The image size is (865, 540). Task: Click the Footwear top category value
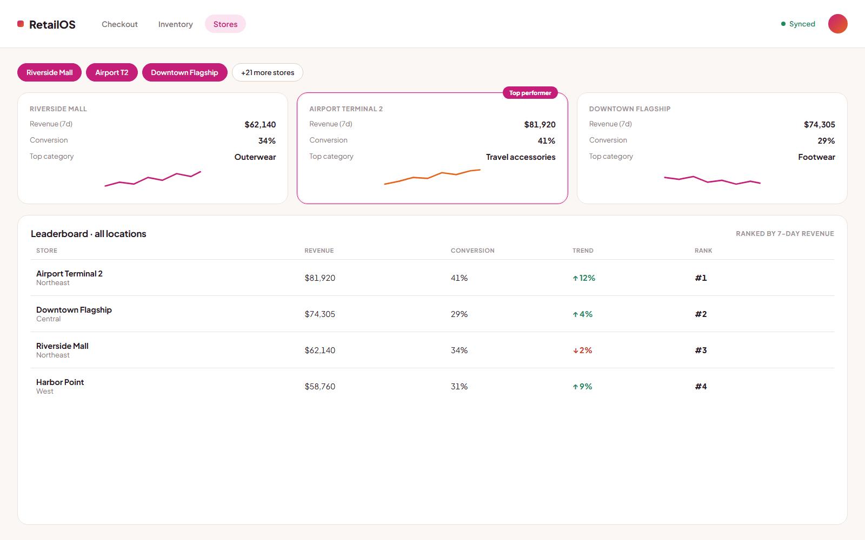point(816,157)
